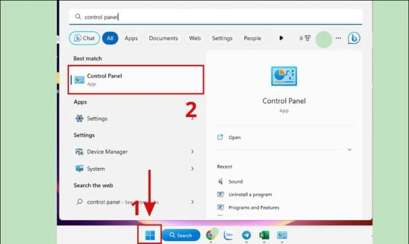Open the Control Panel taskbar icon
409x244 pixels.
point(282,235)
